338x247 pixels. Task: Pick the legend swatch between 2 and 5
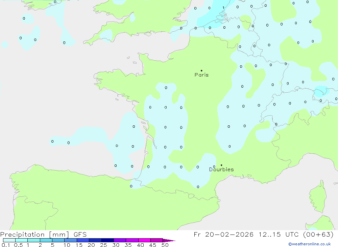(x=46, y=240)
